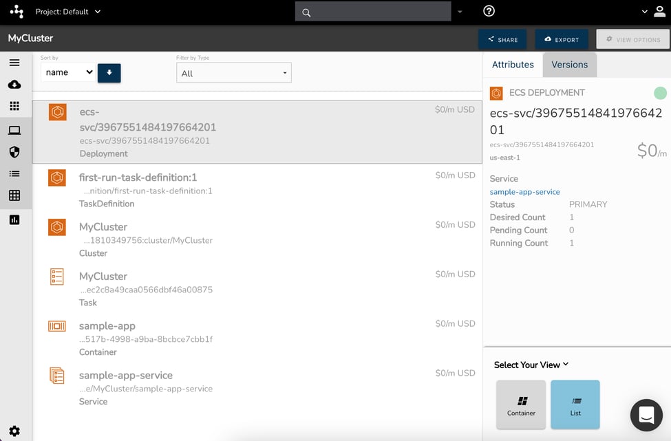Click the Share button
The height and width of the screenshot is (441, 671).
502,39
